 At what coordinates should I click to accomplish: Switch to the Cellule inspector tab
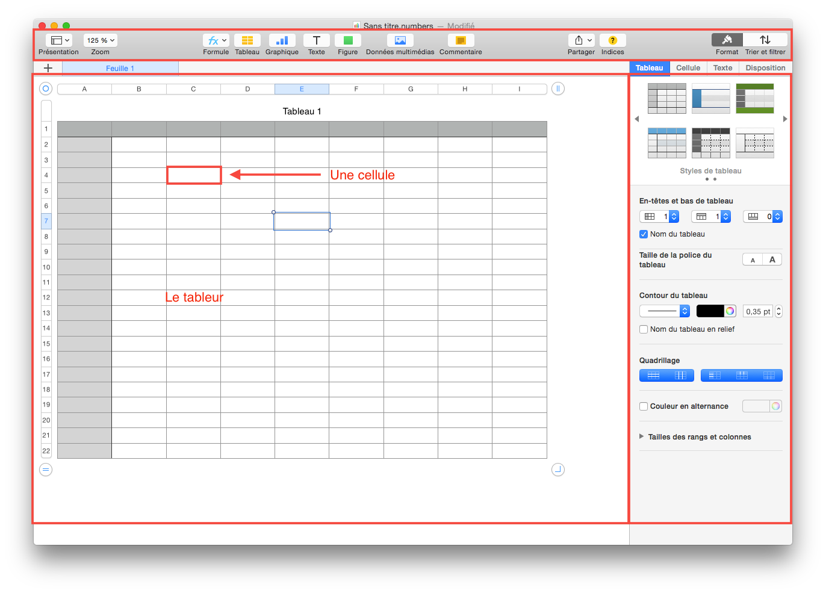(x=688, y=68)
